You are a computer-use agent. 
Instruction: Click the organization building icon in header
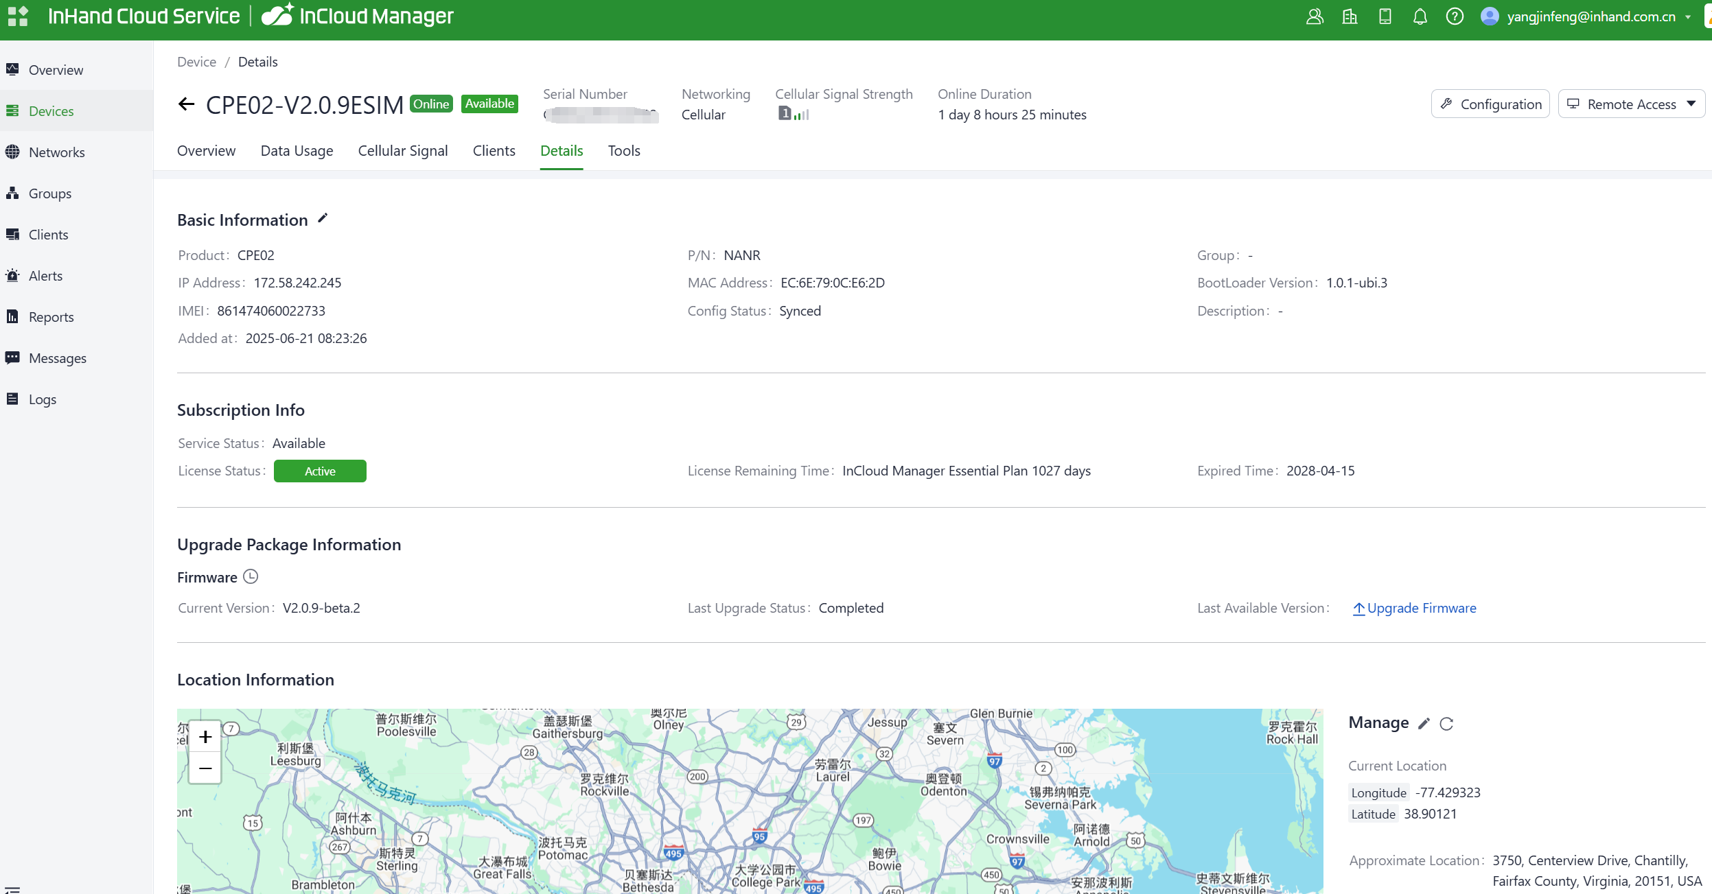[x=1350, y=16]
